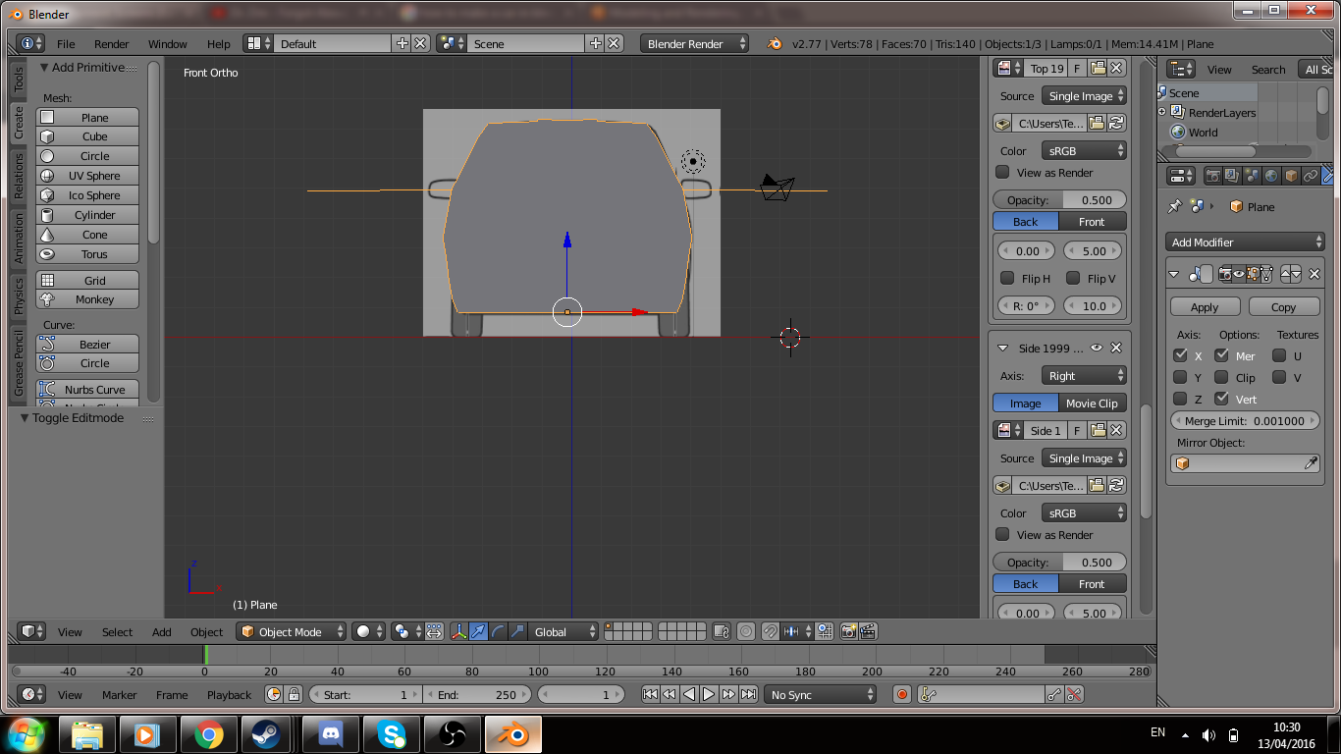Open the Add Modifier dropdown
The width and height of the screenshot is (1341, 754).
click(x=1246, y=242)
